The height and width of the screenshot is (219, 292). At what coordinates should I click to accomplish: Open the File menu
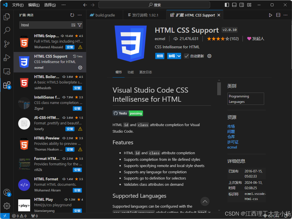click(x=18, y=5)
